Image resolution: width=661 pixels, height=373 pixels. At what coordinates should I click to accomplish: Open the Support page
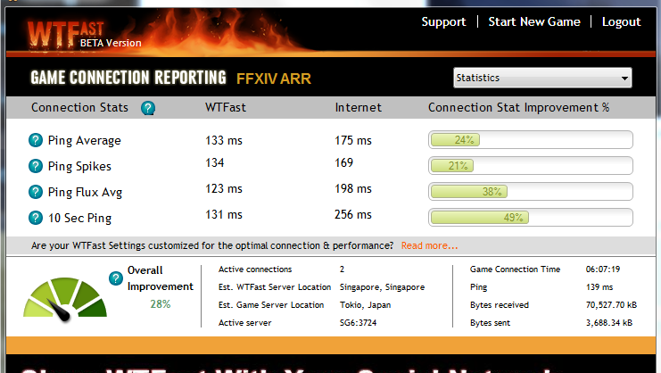click(x=443, y=22)
